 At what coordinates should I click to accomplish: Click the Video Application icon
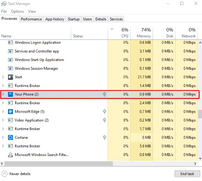click(11, 120)
